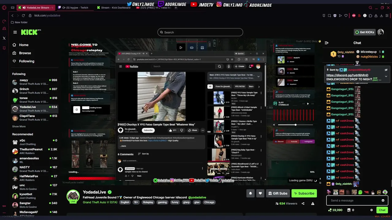Switch to Stream - Kick Dashboard tab
This screenshot has width=392, height=220.
pos(113,8)
